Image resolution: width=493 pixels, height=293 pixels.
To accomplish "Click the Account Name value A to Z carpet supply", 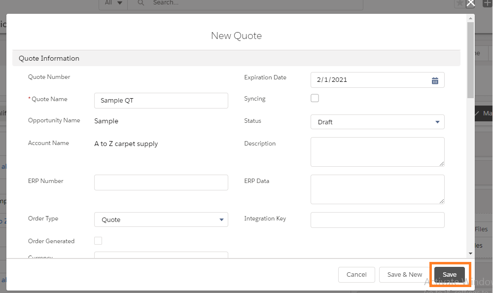I will pyautogui.click(x=126, y=144).
